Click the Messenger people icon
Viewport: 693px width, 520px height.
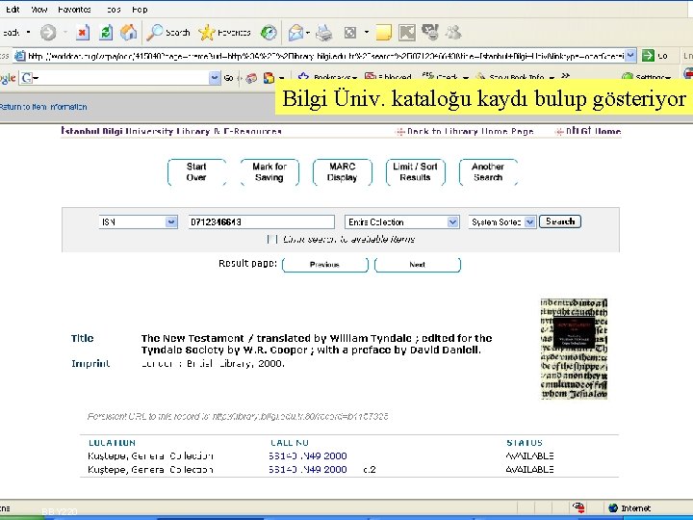[453, 33]
